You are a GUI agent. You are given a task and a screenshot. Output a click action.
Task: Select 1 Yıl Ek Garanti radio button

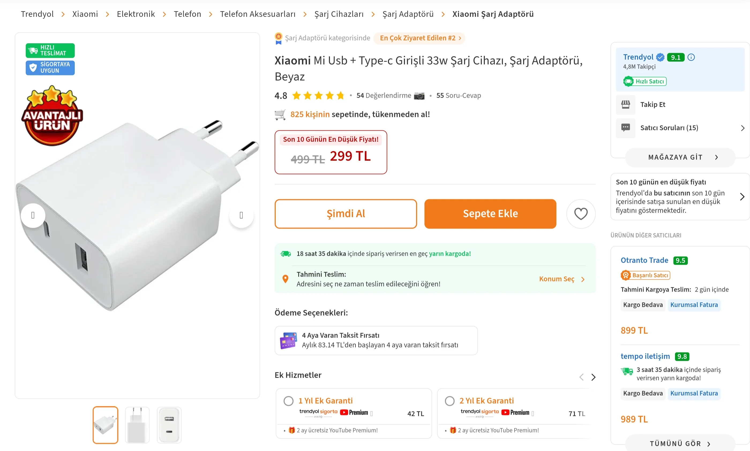click(288, 401)
